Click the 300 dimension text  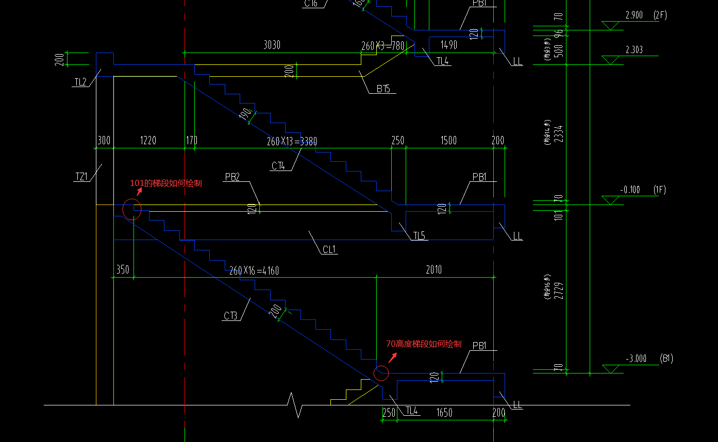pos(104,140)
